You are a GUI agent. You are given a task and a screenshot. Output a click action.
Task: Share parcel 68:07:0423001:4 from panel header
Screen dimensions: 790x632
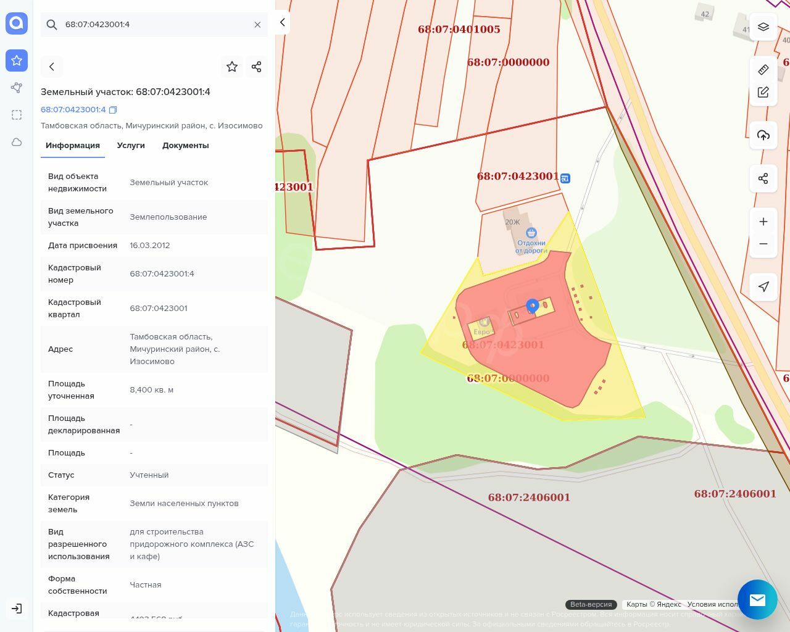(x=257, y=67)
